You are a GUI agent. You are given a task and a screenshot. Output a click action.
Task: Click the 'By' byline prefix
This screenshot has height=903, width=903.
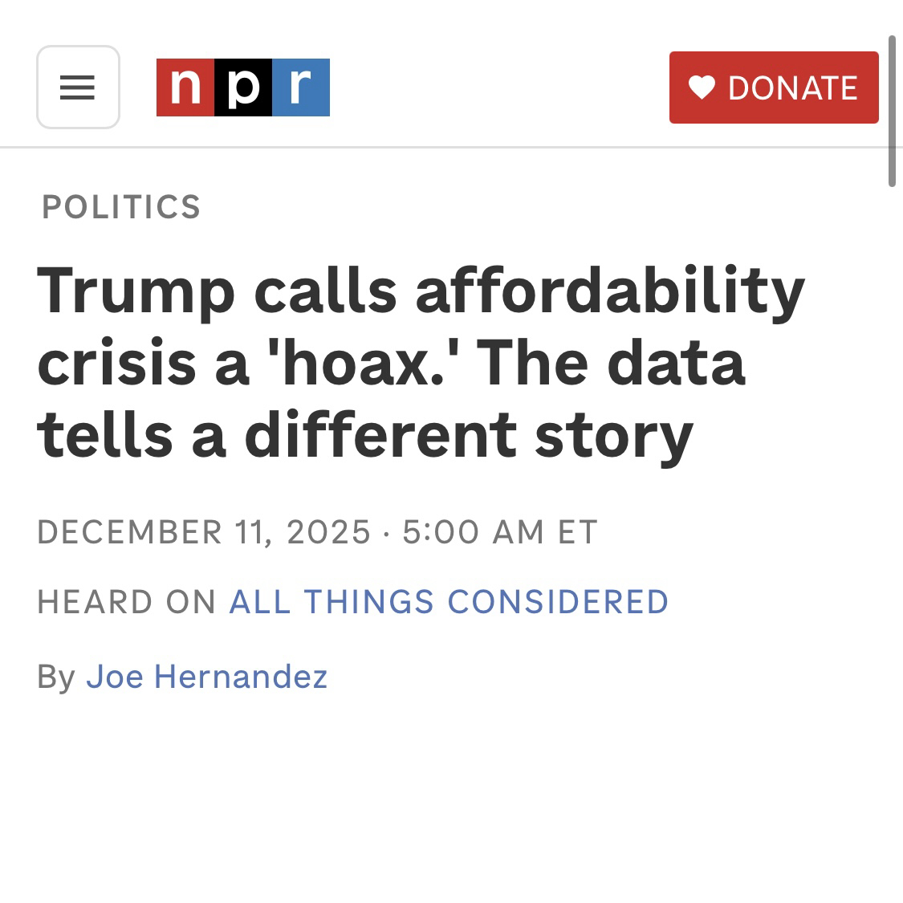[56, 677]
